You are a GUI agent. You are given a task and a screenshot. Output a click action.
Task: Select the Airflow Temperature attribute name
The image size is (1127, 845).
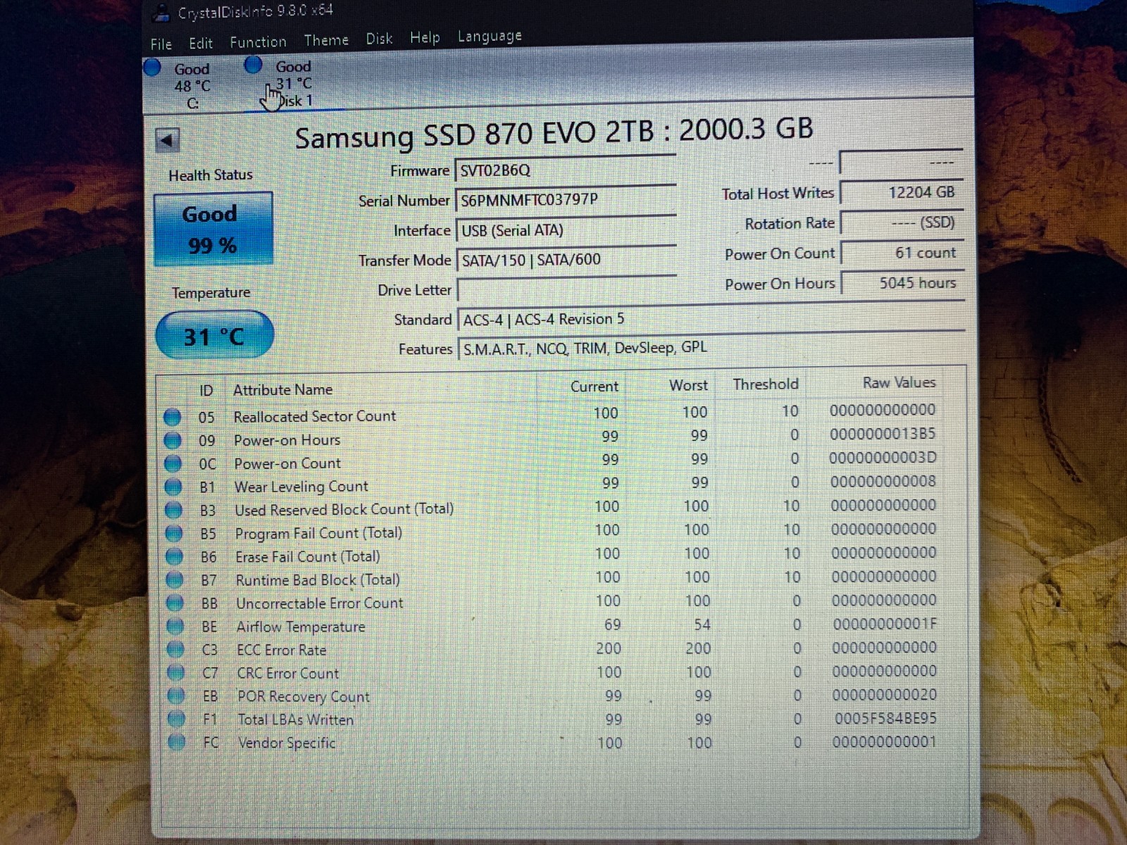click(x=301, y=627)
